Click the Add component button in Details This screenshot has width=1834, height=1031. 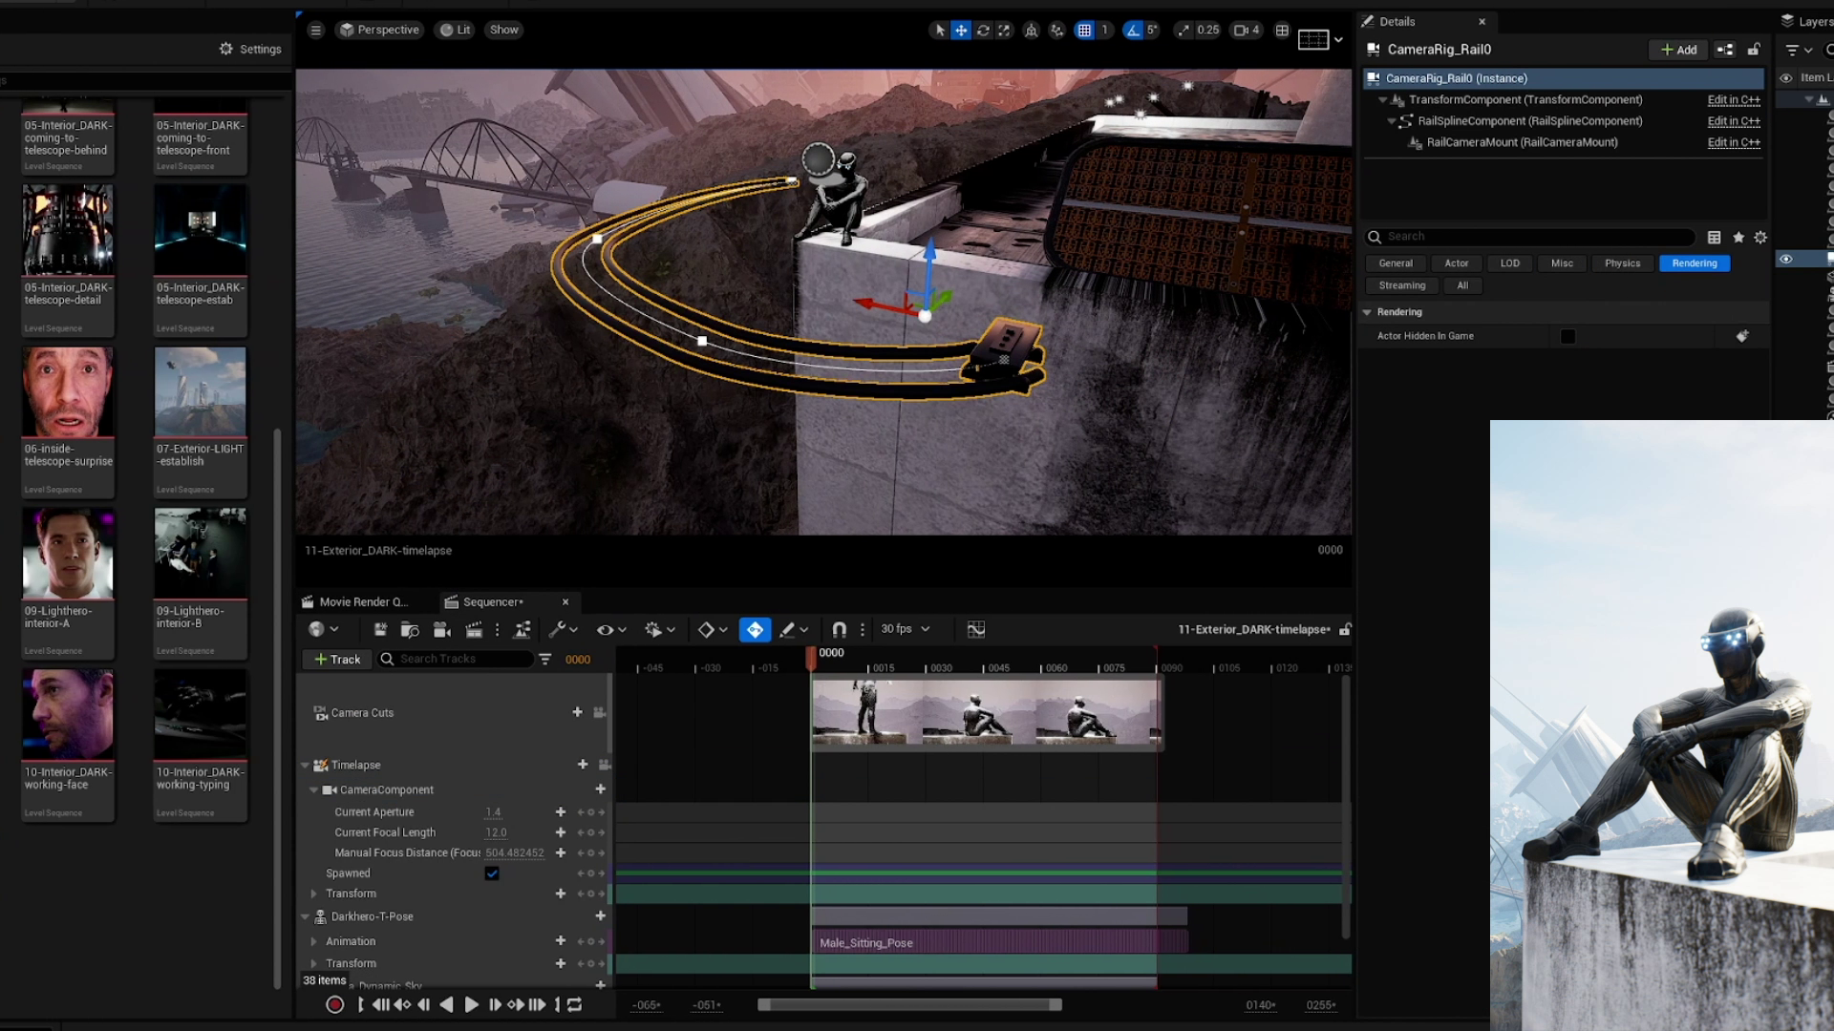(x=1678, y=50)
